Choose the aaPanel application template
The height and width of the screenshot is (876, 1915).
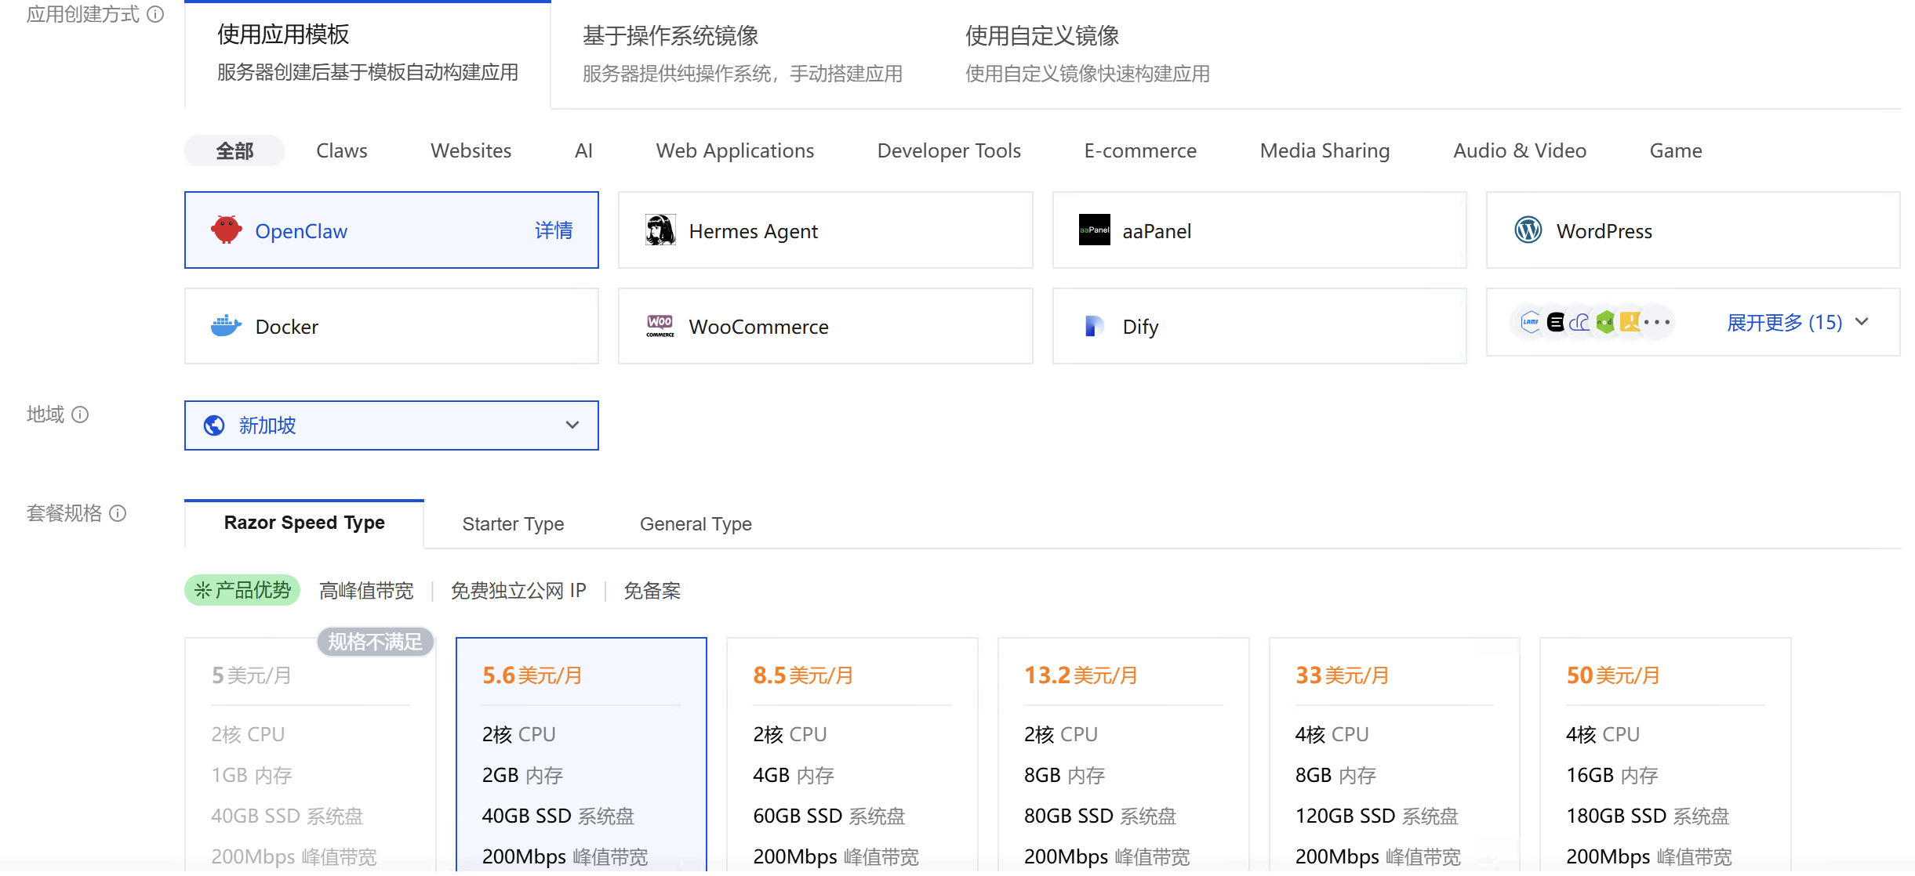click(x=1259, y=230)
